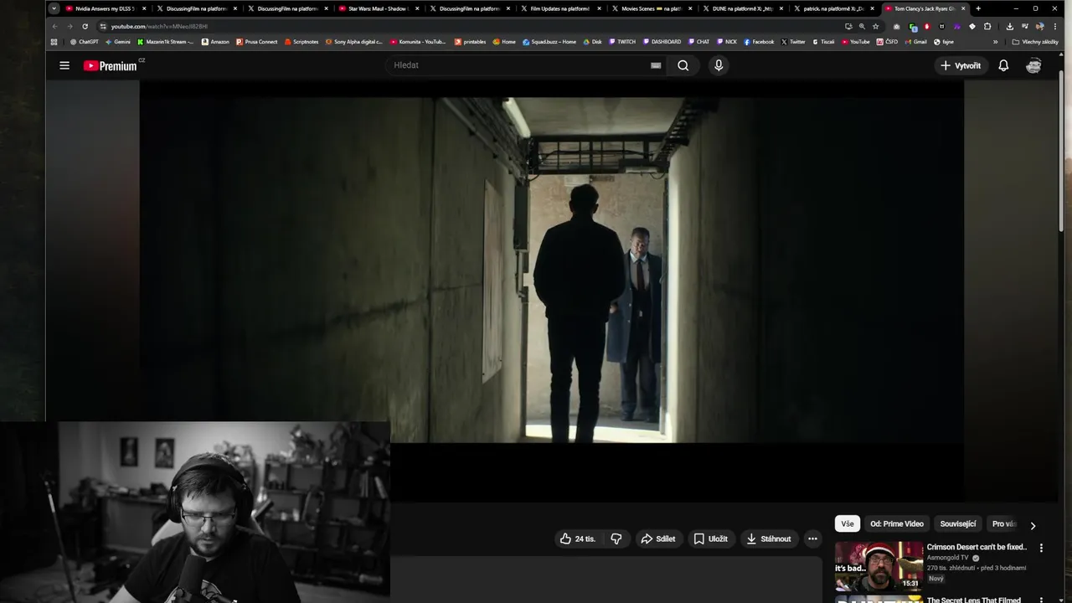The image size is (1072, 603).
Task: Switch to DUNE na platformě X tab
Action: tap(742, 8)
